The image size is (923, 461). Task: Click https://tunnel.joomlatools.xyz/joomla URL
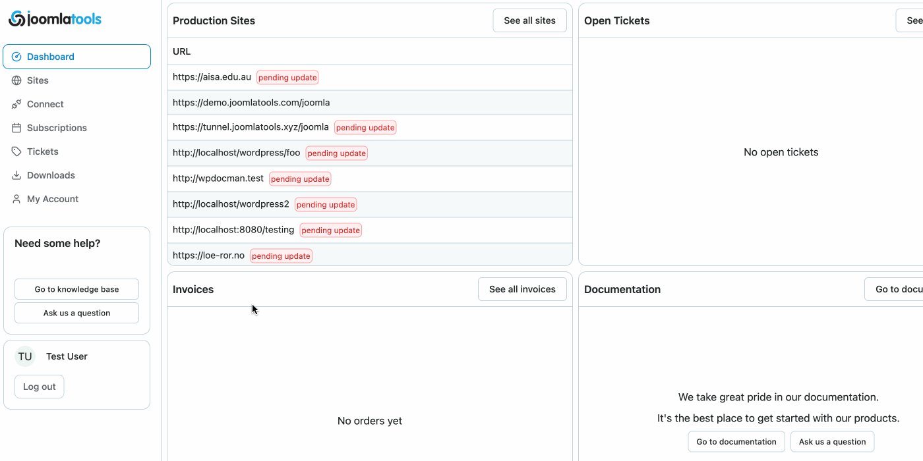pyautogui.click(x=251, y=128)
